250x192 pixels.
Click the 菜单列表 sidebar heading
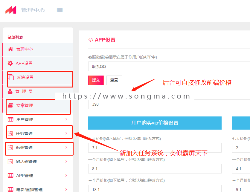pos(15,37)
